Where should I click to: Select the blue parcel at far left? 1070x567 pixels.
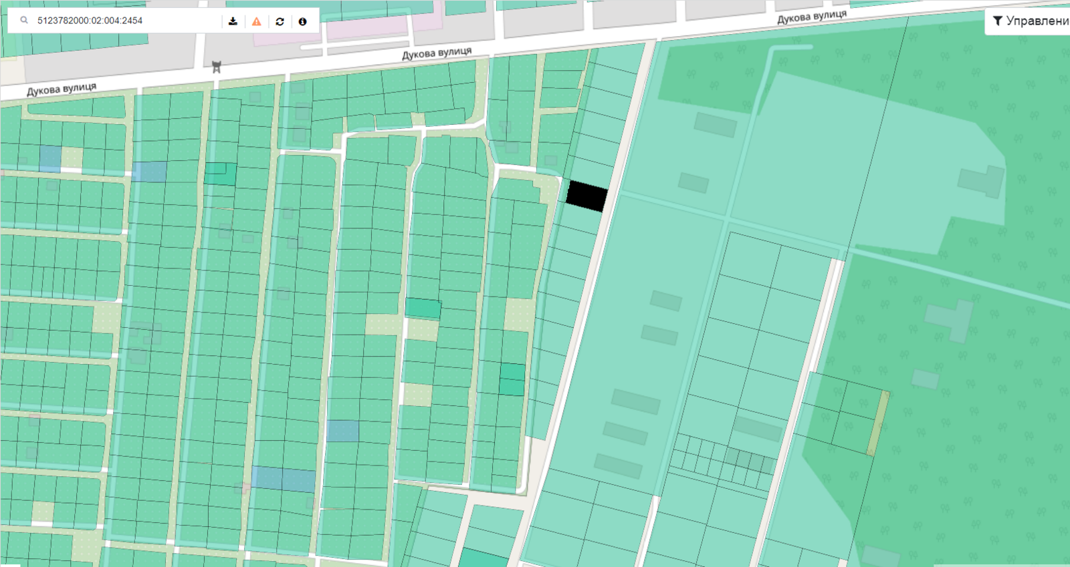pyautogui.click(x=50, y=158)
